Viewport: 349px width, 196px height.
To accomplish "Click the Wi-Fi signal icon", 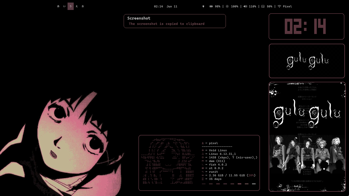I will (x=279, y=6).
